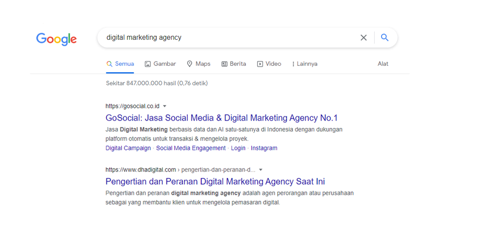Switch to the Semua tab
This screenshot has width=479, height=239.
click(120, 64)
